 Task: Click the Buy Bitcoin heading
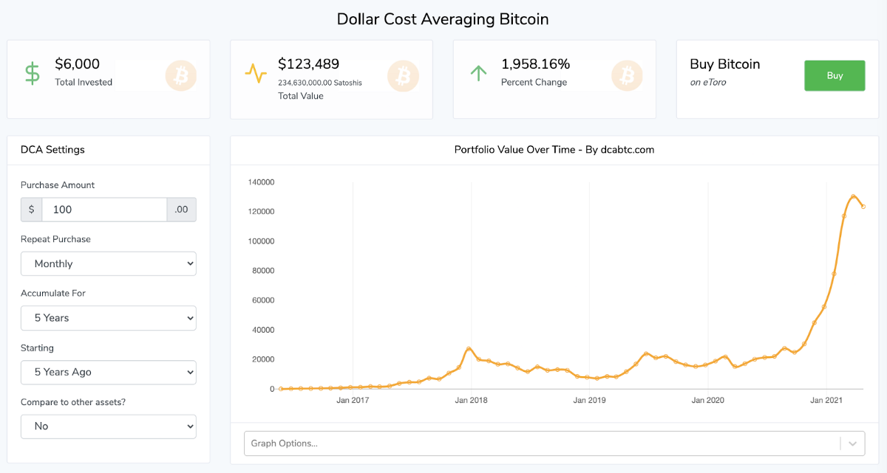(724, 64)
